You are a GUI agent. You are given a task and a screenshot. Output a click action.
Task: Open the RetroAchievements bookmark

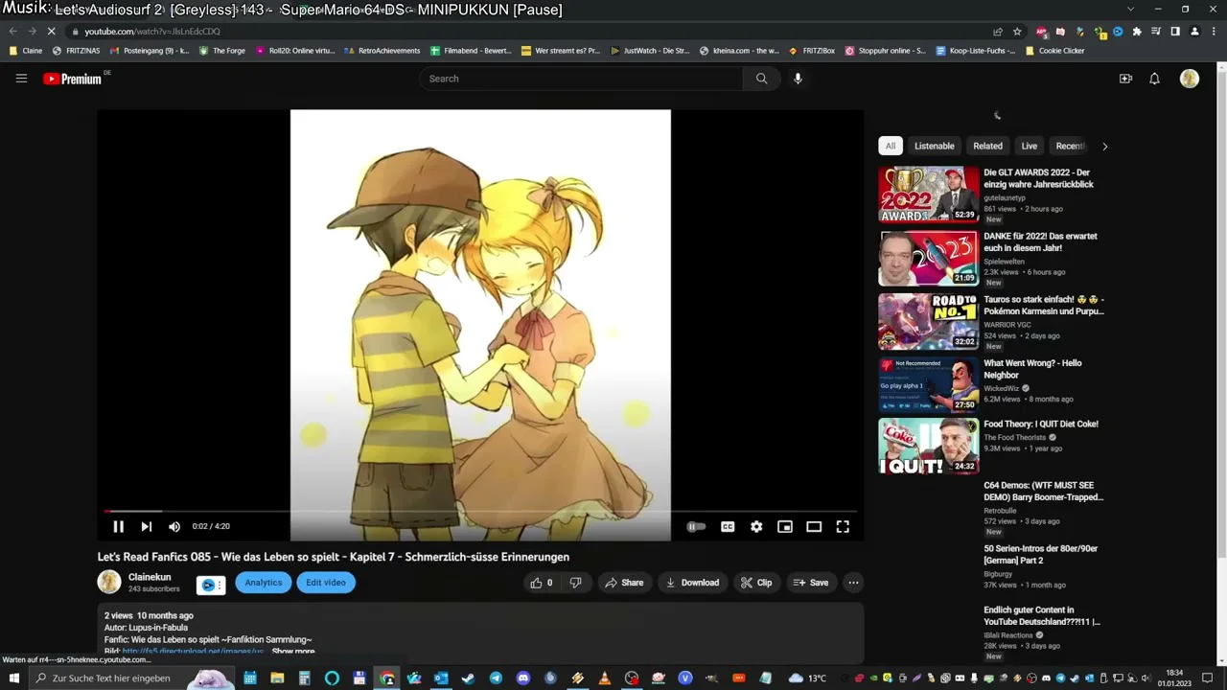coord(382,51)
